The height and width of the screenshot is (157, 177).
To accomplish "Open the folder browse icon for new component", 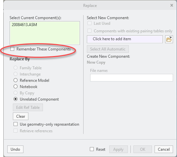I will 169,39.
